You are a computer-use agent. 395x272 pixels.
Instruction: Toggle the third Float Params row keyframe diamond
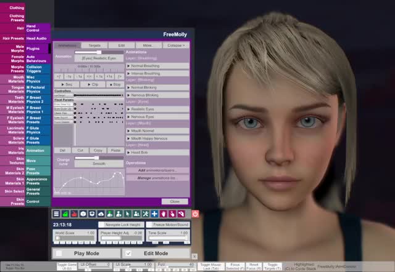(x=75, y=113)
